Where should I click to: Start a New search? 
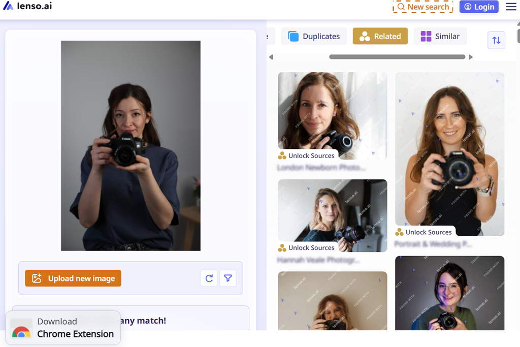423,7
